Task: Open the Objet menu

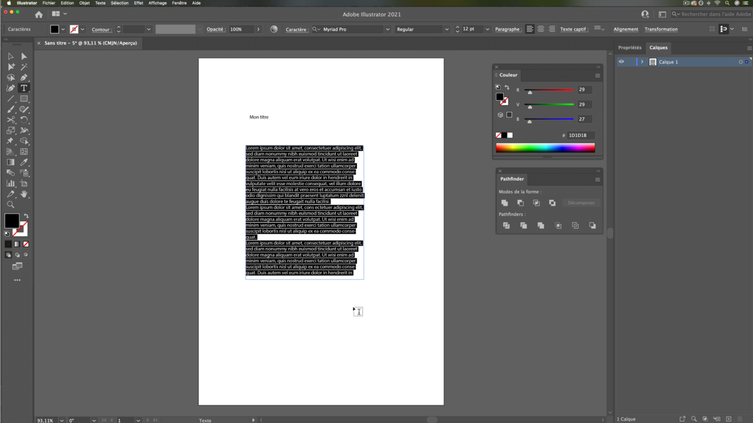Action: 84,3
